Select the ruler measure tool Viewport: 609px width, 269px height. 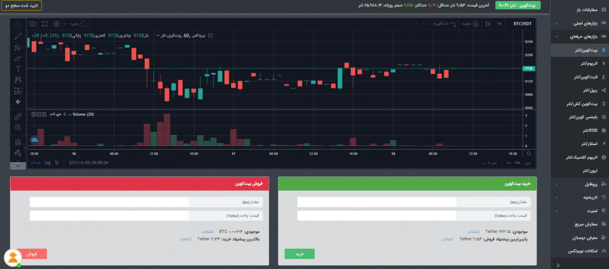pyautogui.click(x=18, y=116)
